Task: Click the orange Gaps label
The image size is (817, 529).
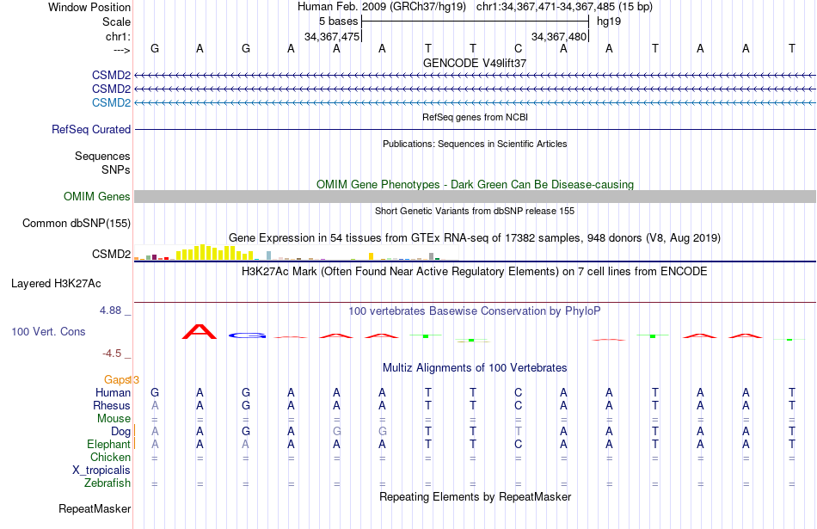Action: [117, 379]
